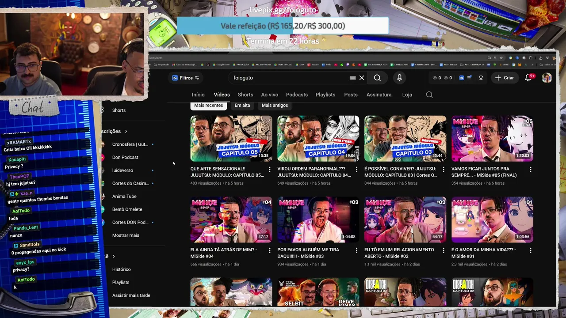
Task: Open Don Podcast subscription
Action: pyautogui.click(x=125, y=157)
